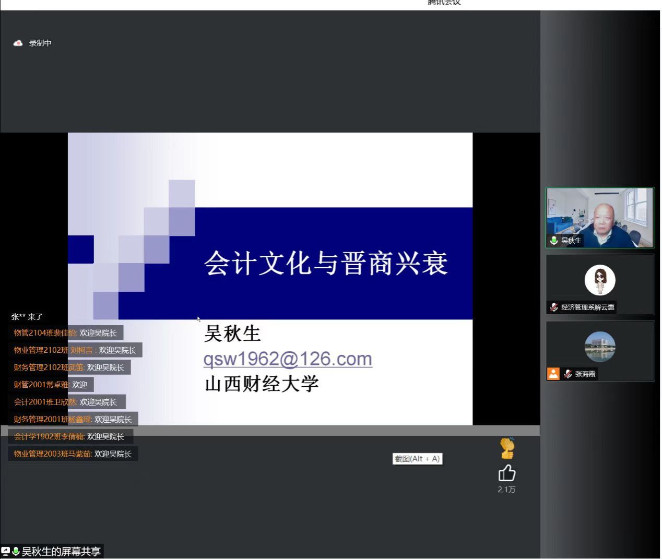The image size is (662, 559).
Task: Click the thumbs-up like icon
Action: point(506,473)
